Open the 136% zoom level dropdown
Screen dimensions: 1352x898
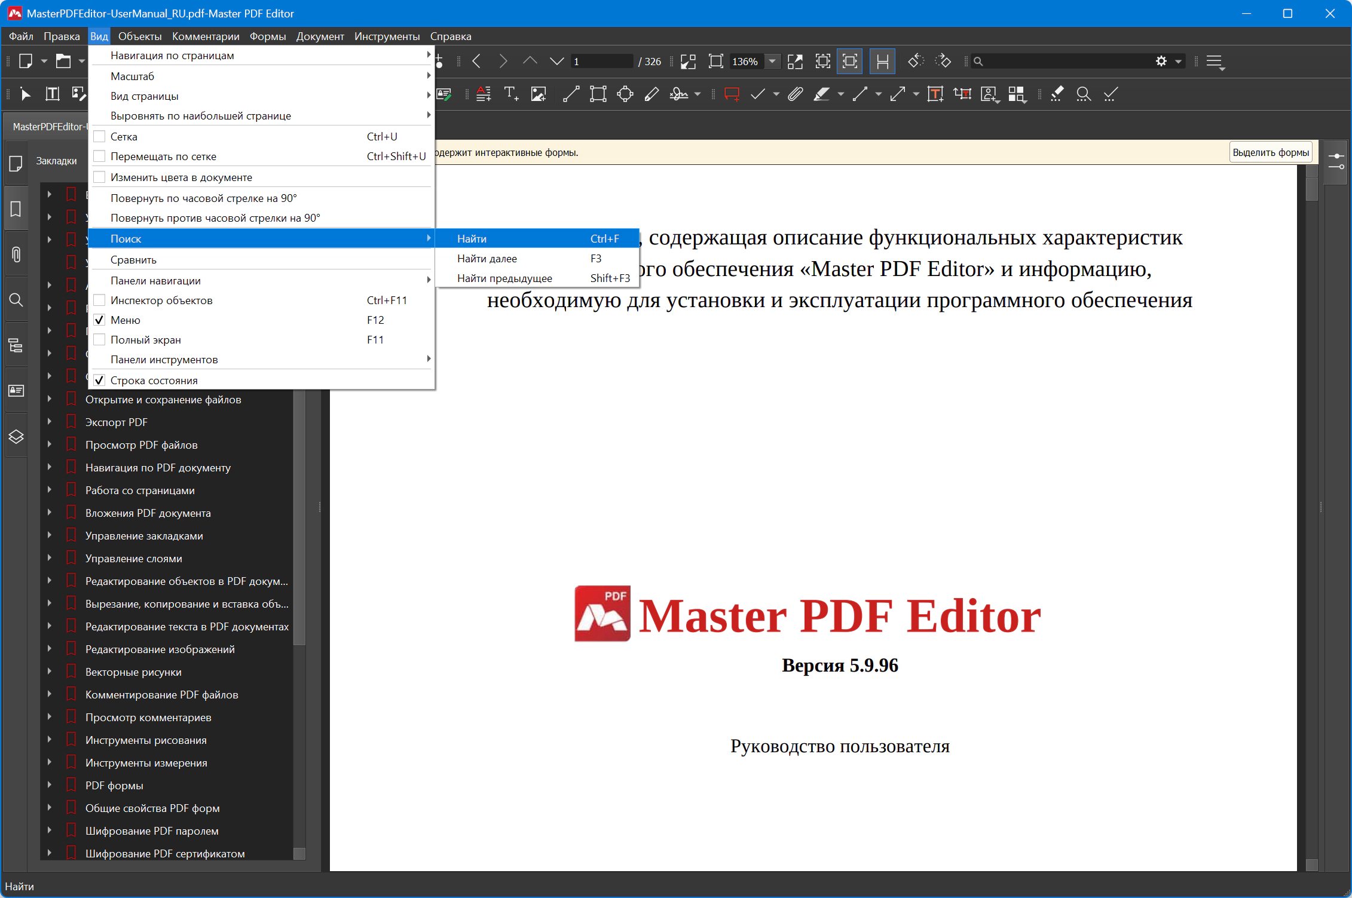[x=772, y=62]
